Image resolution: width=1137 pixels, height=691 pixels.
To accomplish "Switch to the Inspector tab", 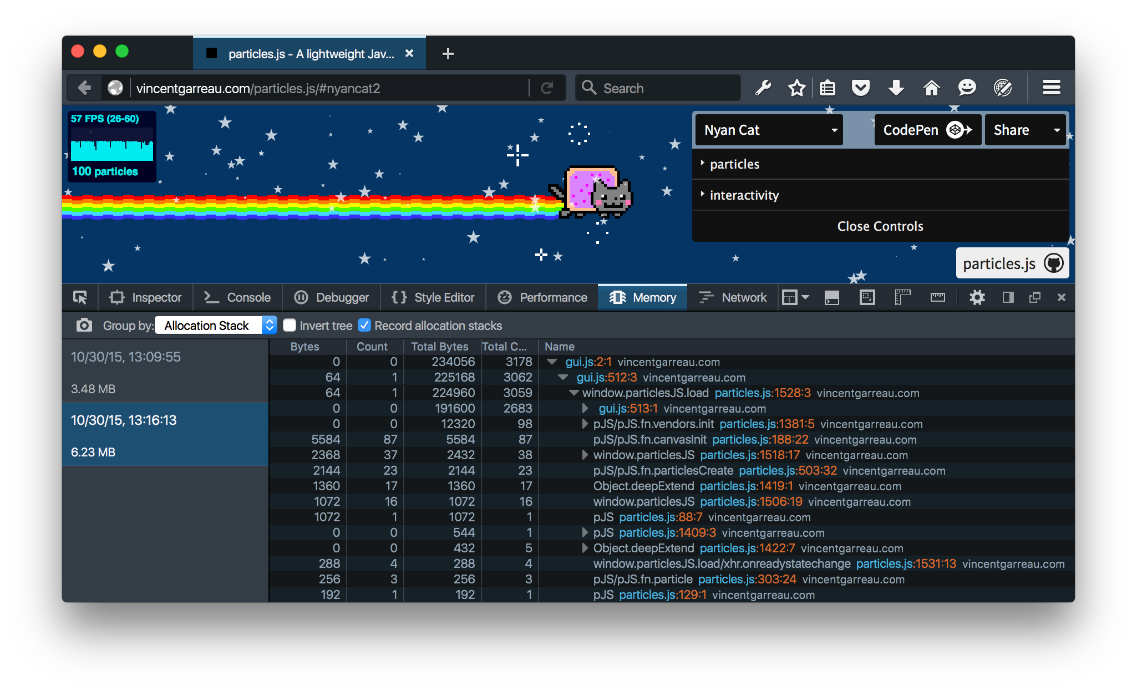I will [x=146, y=297].
